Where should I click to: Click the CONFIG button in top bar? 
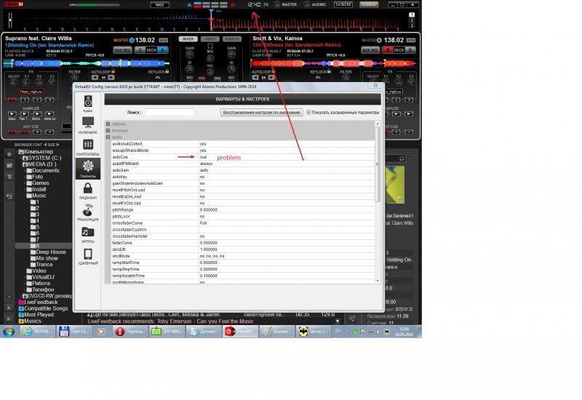pyautogui.click(x=369, y=4)
